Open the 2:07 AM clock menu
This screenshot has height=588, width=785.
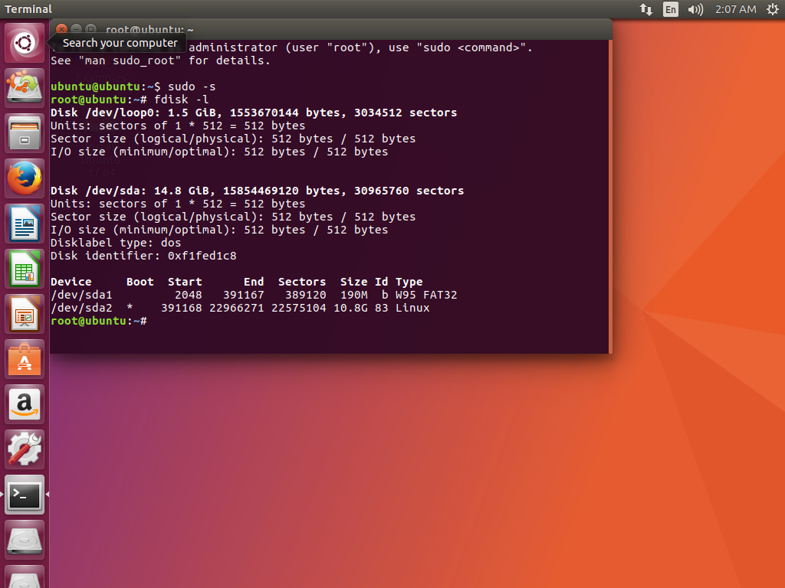[x=735, y=9]
